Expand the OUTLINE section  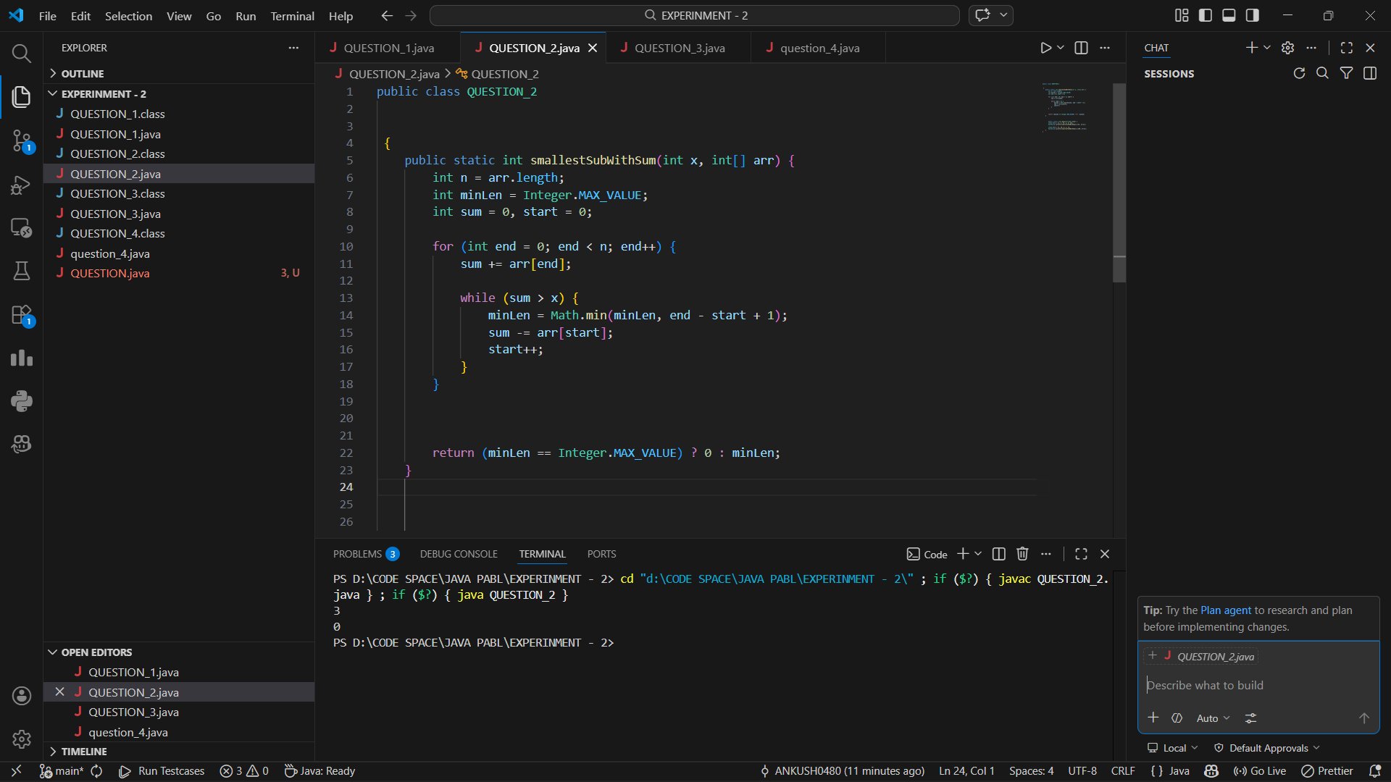(x=82, y=74)
